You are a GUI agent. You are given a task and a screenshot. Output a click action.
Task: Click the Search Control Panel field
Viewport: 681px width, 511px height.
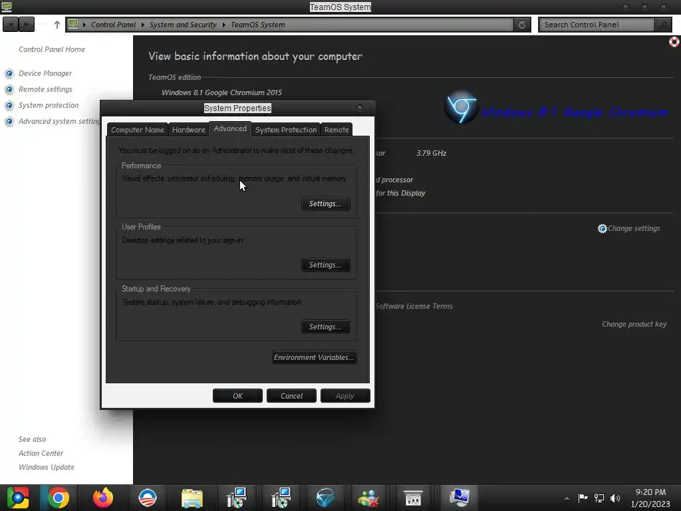(x=597, y=25)
